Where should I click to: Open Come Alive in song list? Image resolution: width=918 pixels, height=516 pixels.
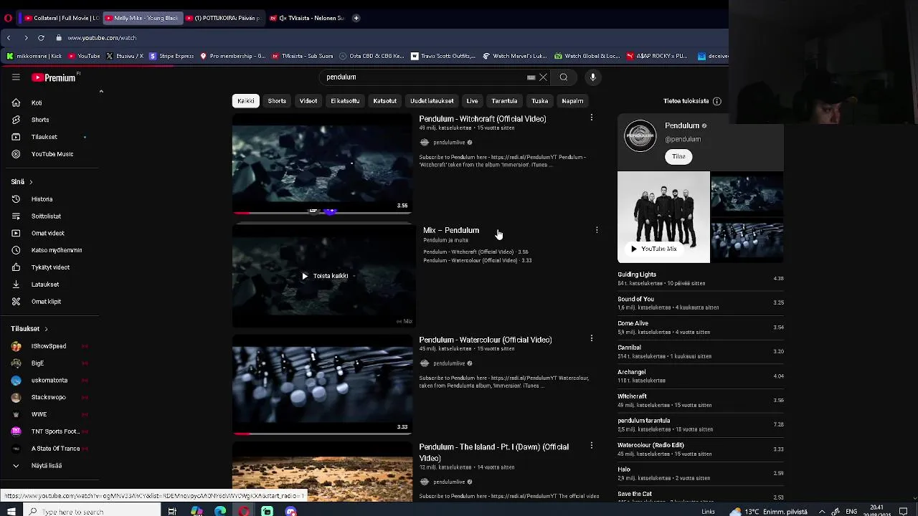[x=633, y=323]
